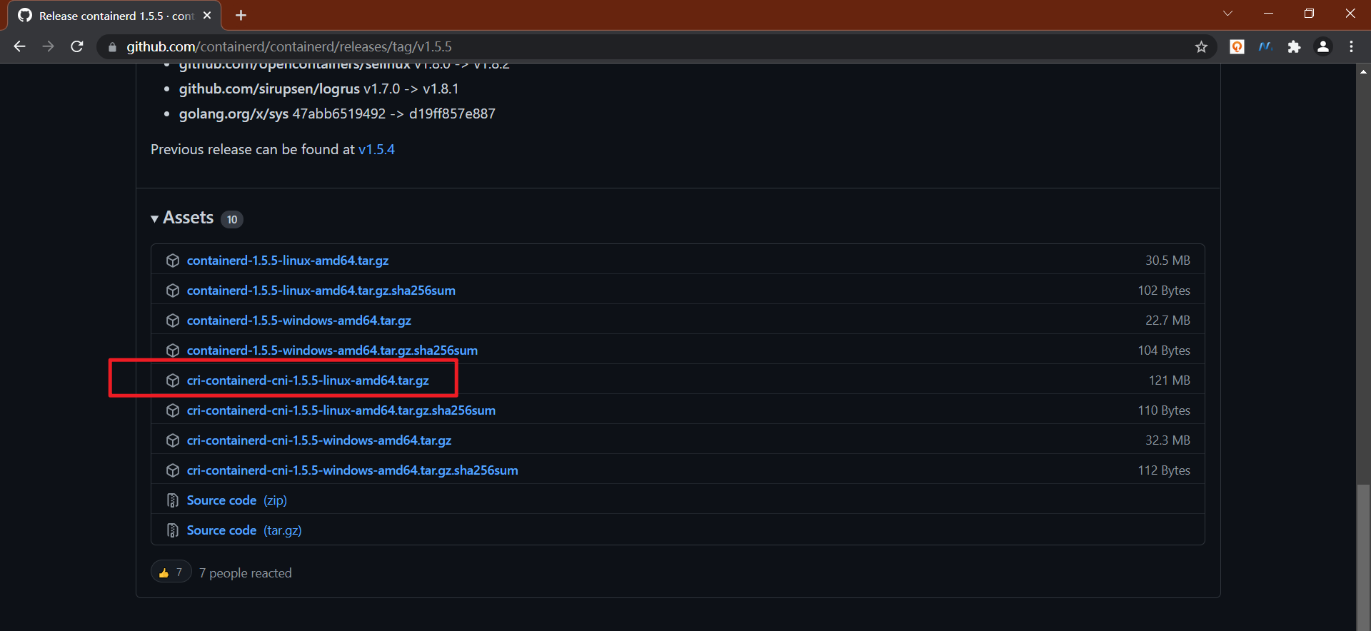Open the orange extension icon in the toolbar
This screenshot has width=1371, height=631.
[x=1237, y=46]
